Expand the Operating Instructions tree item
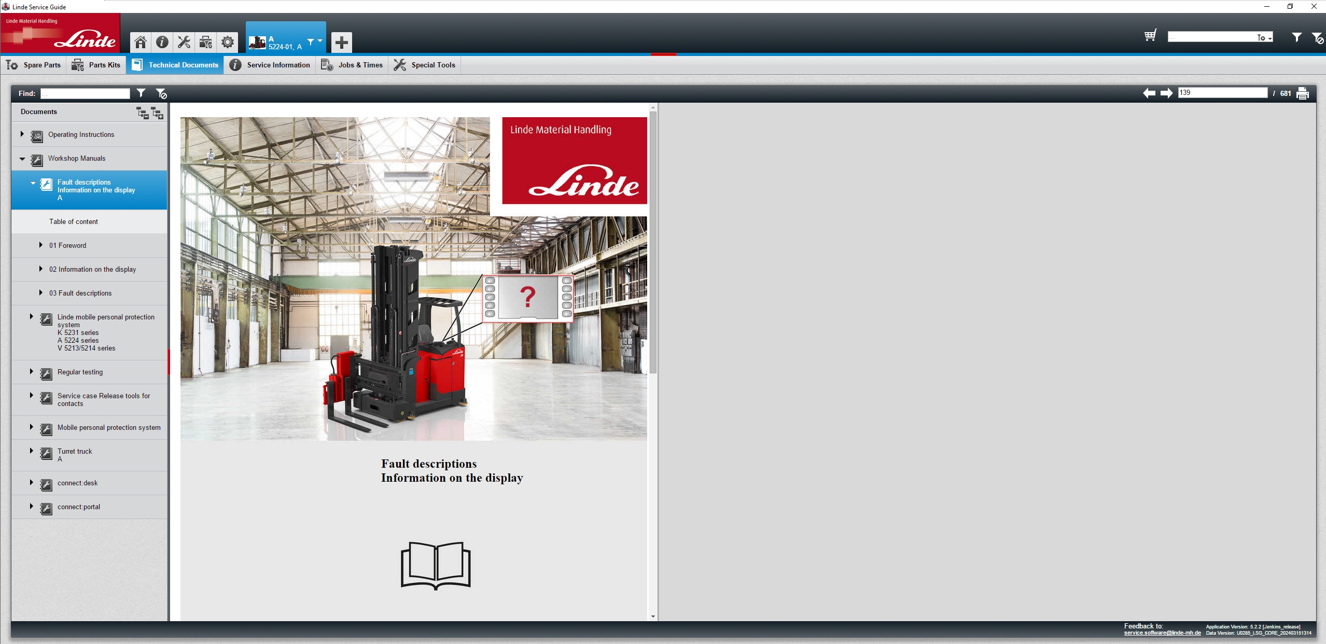Screen dimensions: 1326x644 coord(22,134)
